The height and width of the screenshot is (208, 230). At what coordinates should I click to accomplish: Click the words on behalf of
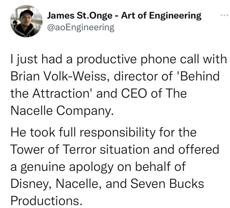[x=151, y=167]
